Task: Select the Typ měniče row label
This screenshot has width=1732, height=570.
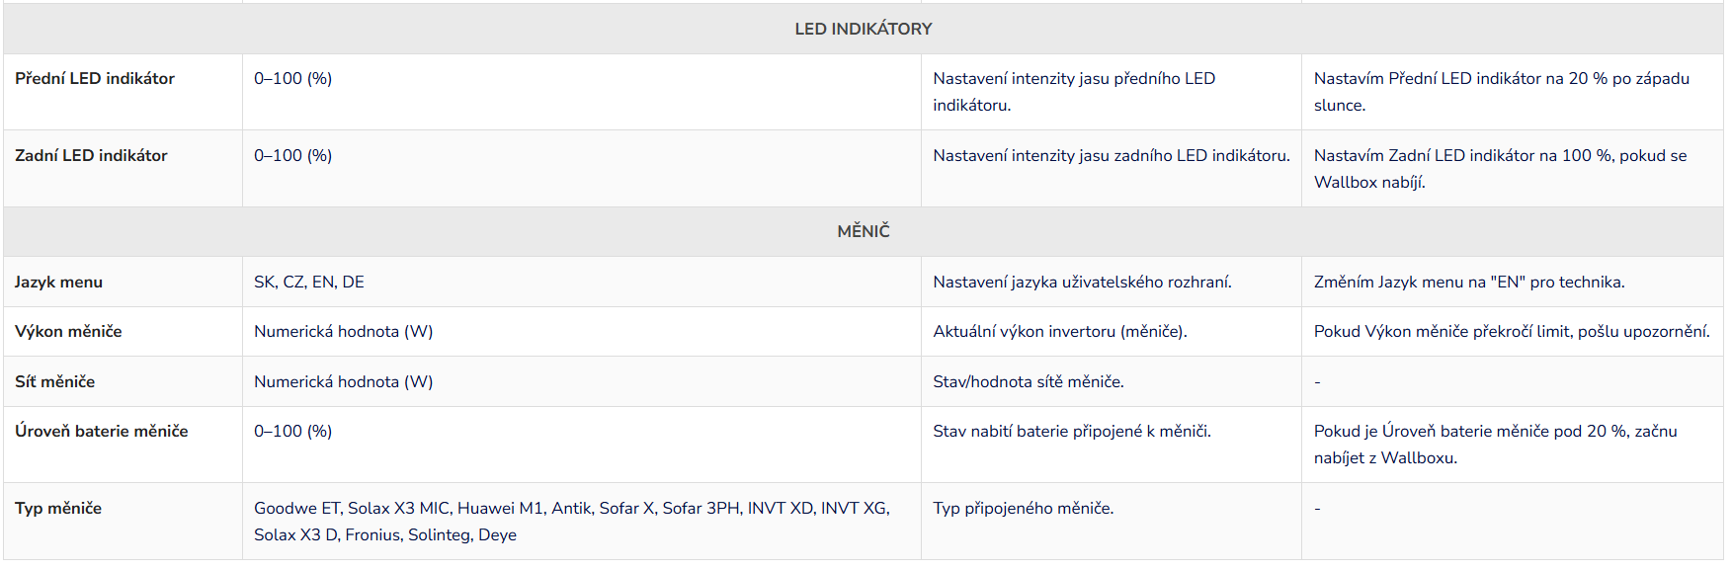Action: point(58,509)
